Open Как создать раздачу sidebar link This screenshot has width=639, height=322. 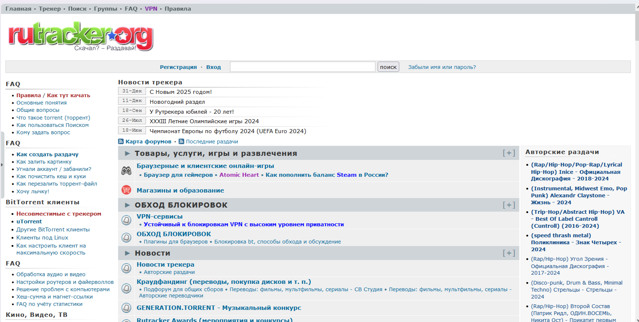click(47, 154)
